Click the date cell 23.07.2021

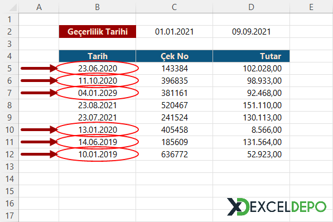pyautogui.click(x=98, y=118)
